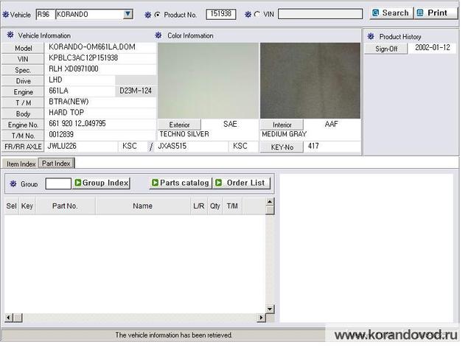471x353 pixels.
Task: Select the VIN radio button
Action: tap(257, 14)
